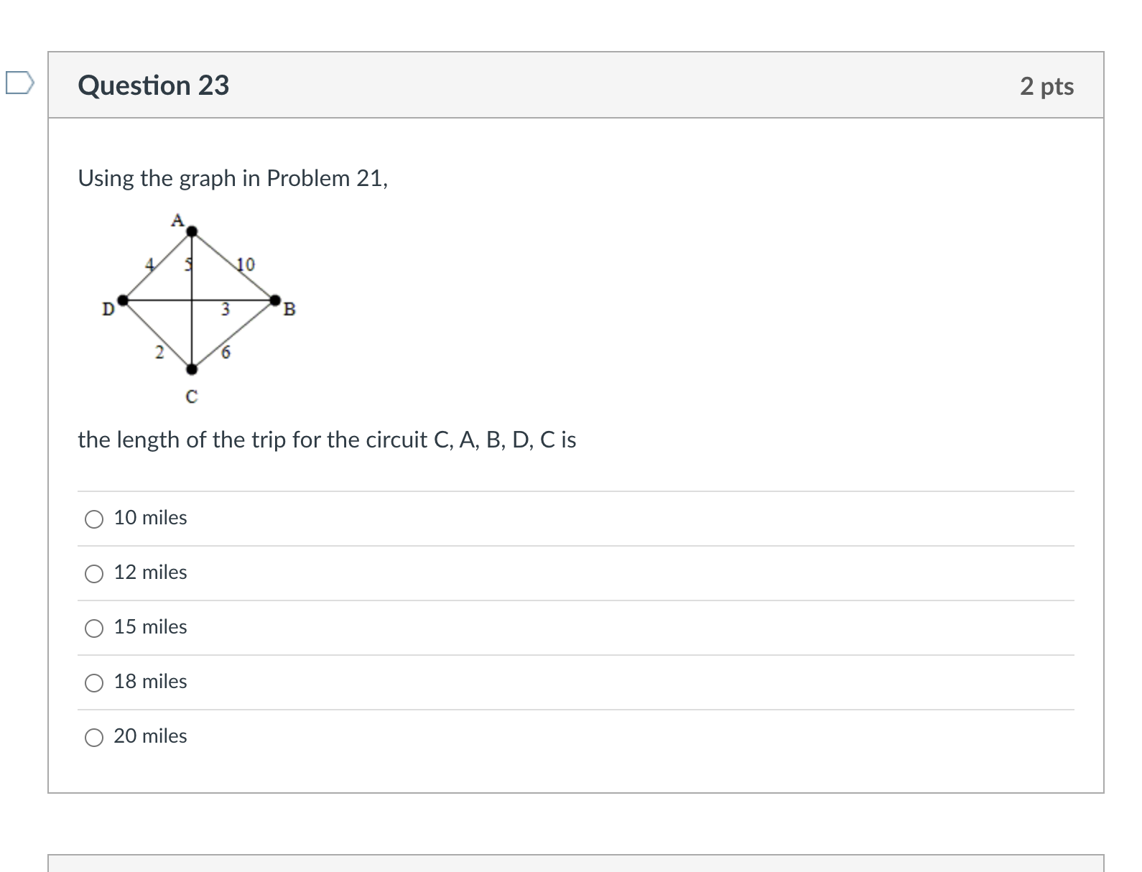
Task: Click vertex B in the graph
Action: pos(275,298)
